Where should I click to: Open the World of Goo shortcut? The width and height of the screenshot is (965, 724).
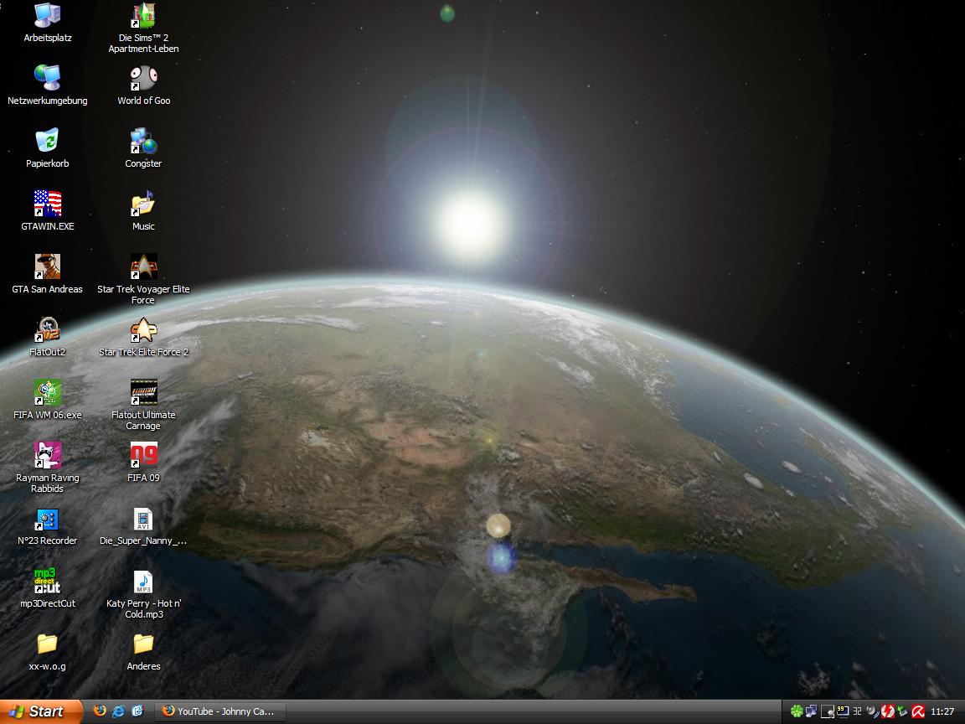[x=143, y=79]
